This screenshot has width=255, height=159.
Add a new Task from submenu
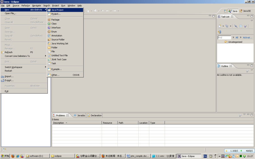65,63
